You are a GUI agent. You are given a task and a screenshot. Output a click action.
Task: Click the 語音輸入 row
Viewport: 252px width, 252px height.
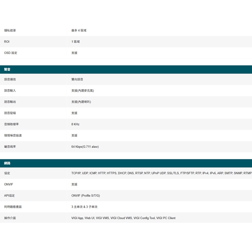(10, 90)
